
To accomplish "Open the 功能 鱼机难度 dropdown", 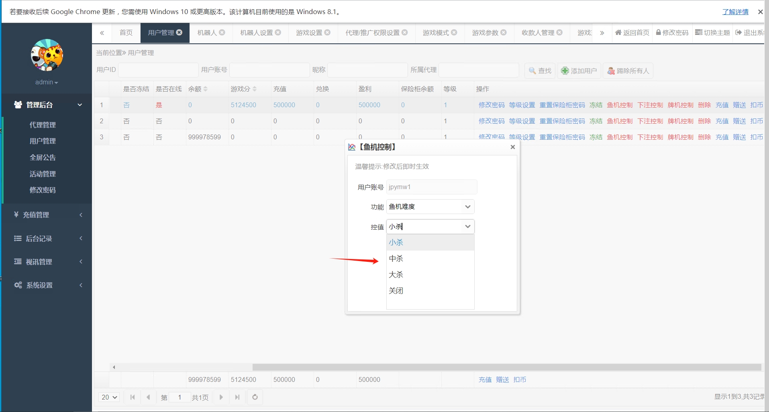I will 430,207.
